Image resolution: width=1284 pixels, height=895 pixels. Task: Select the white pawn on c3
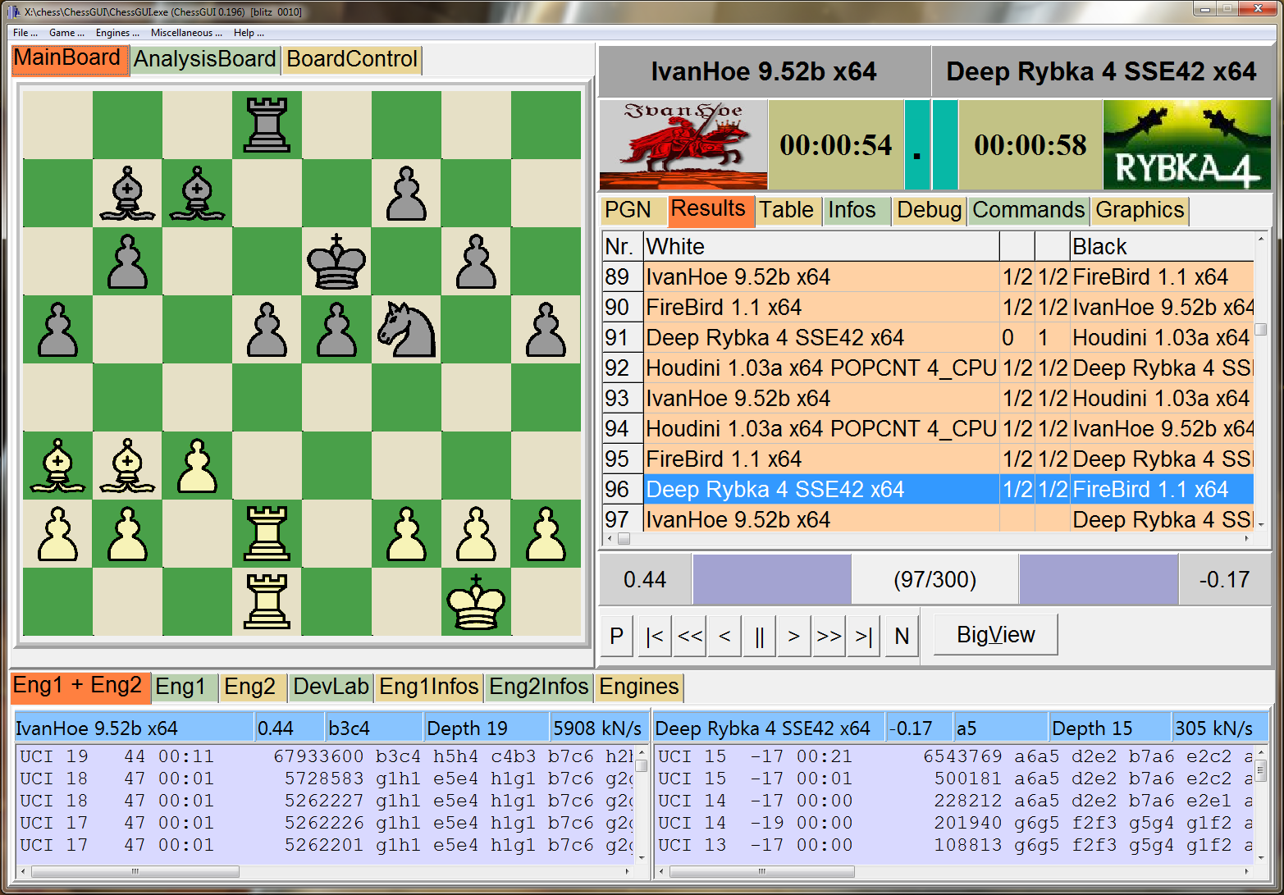(x=197, y=465)
